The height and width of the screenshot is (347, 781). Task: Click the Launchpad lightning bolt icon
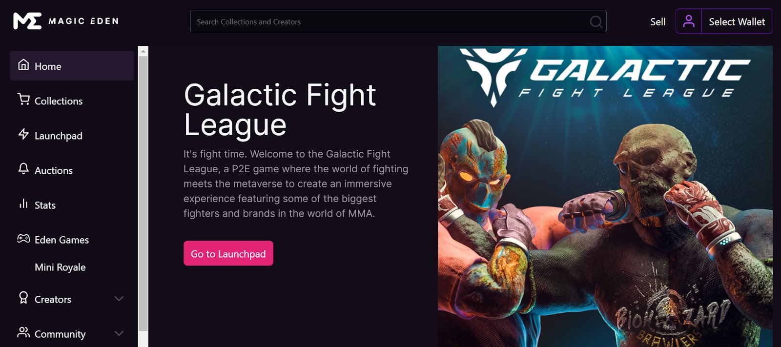[x=23, y=134]
